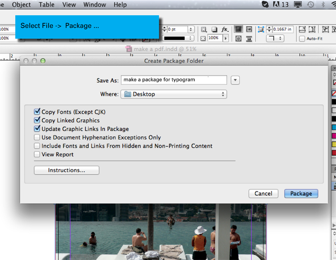Click the opacity 100% field
The image size is (336, 260).
(x=215, y=38)
